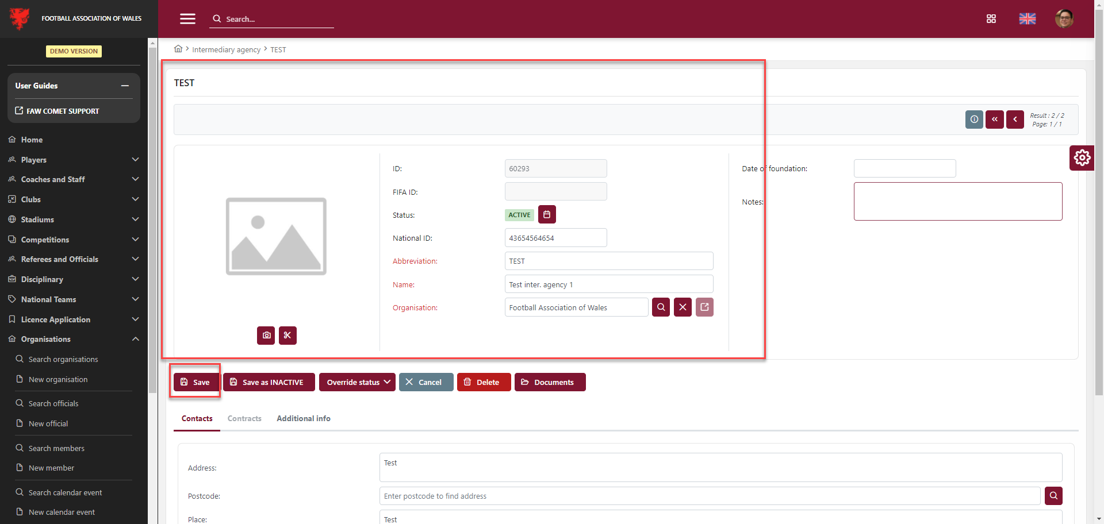
Task: Click the camera upload photo icon
Action: click(266, 336)
